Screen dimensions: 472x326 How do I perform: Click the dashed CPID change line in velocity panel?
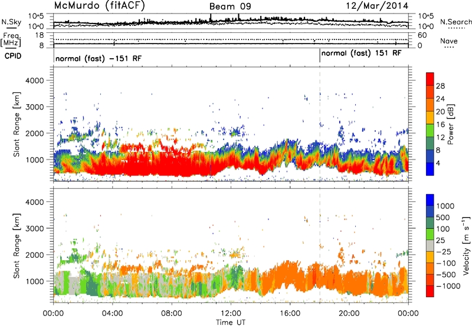320,245
